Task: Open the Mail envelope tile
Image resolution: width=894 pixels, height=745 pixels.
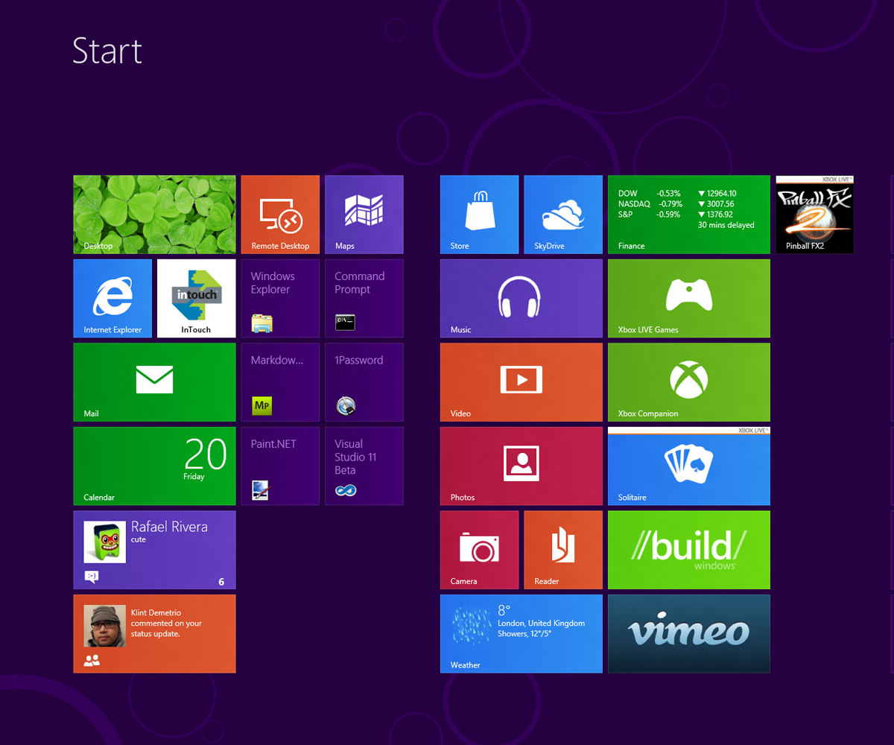Action: tap(154, 381)
